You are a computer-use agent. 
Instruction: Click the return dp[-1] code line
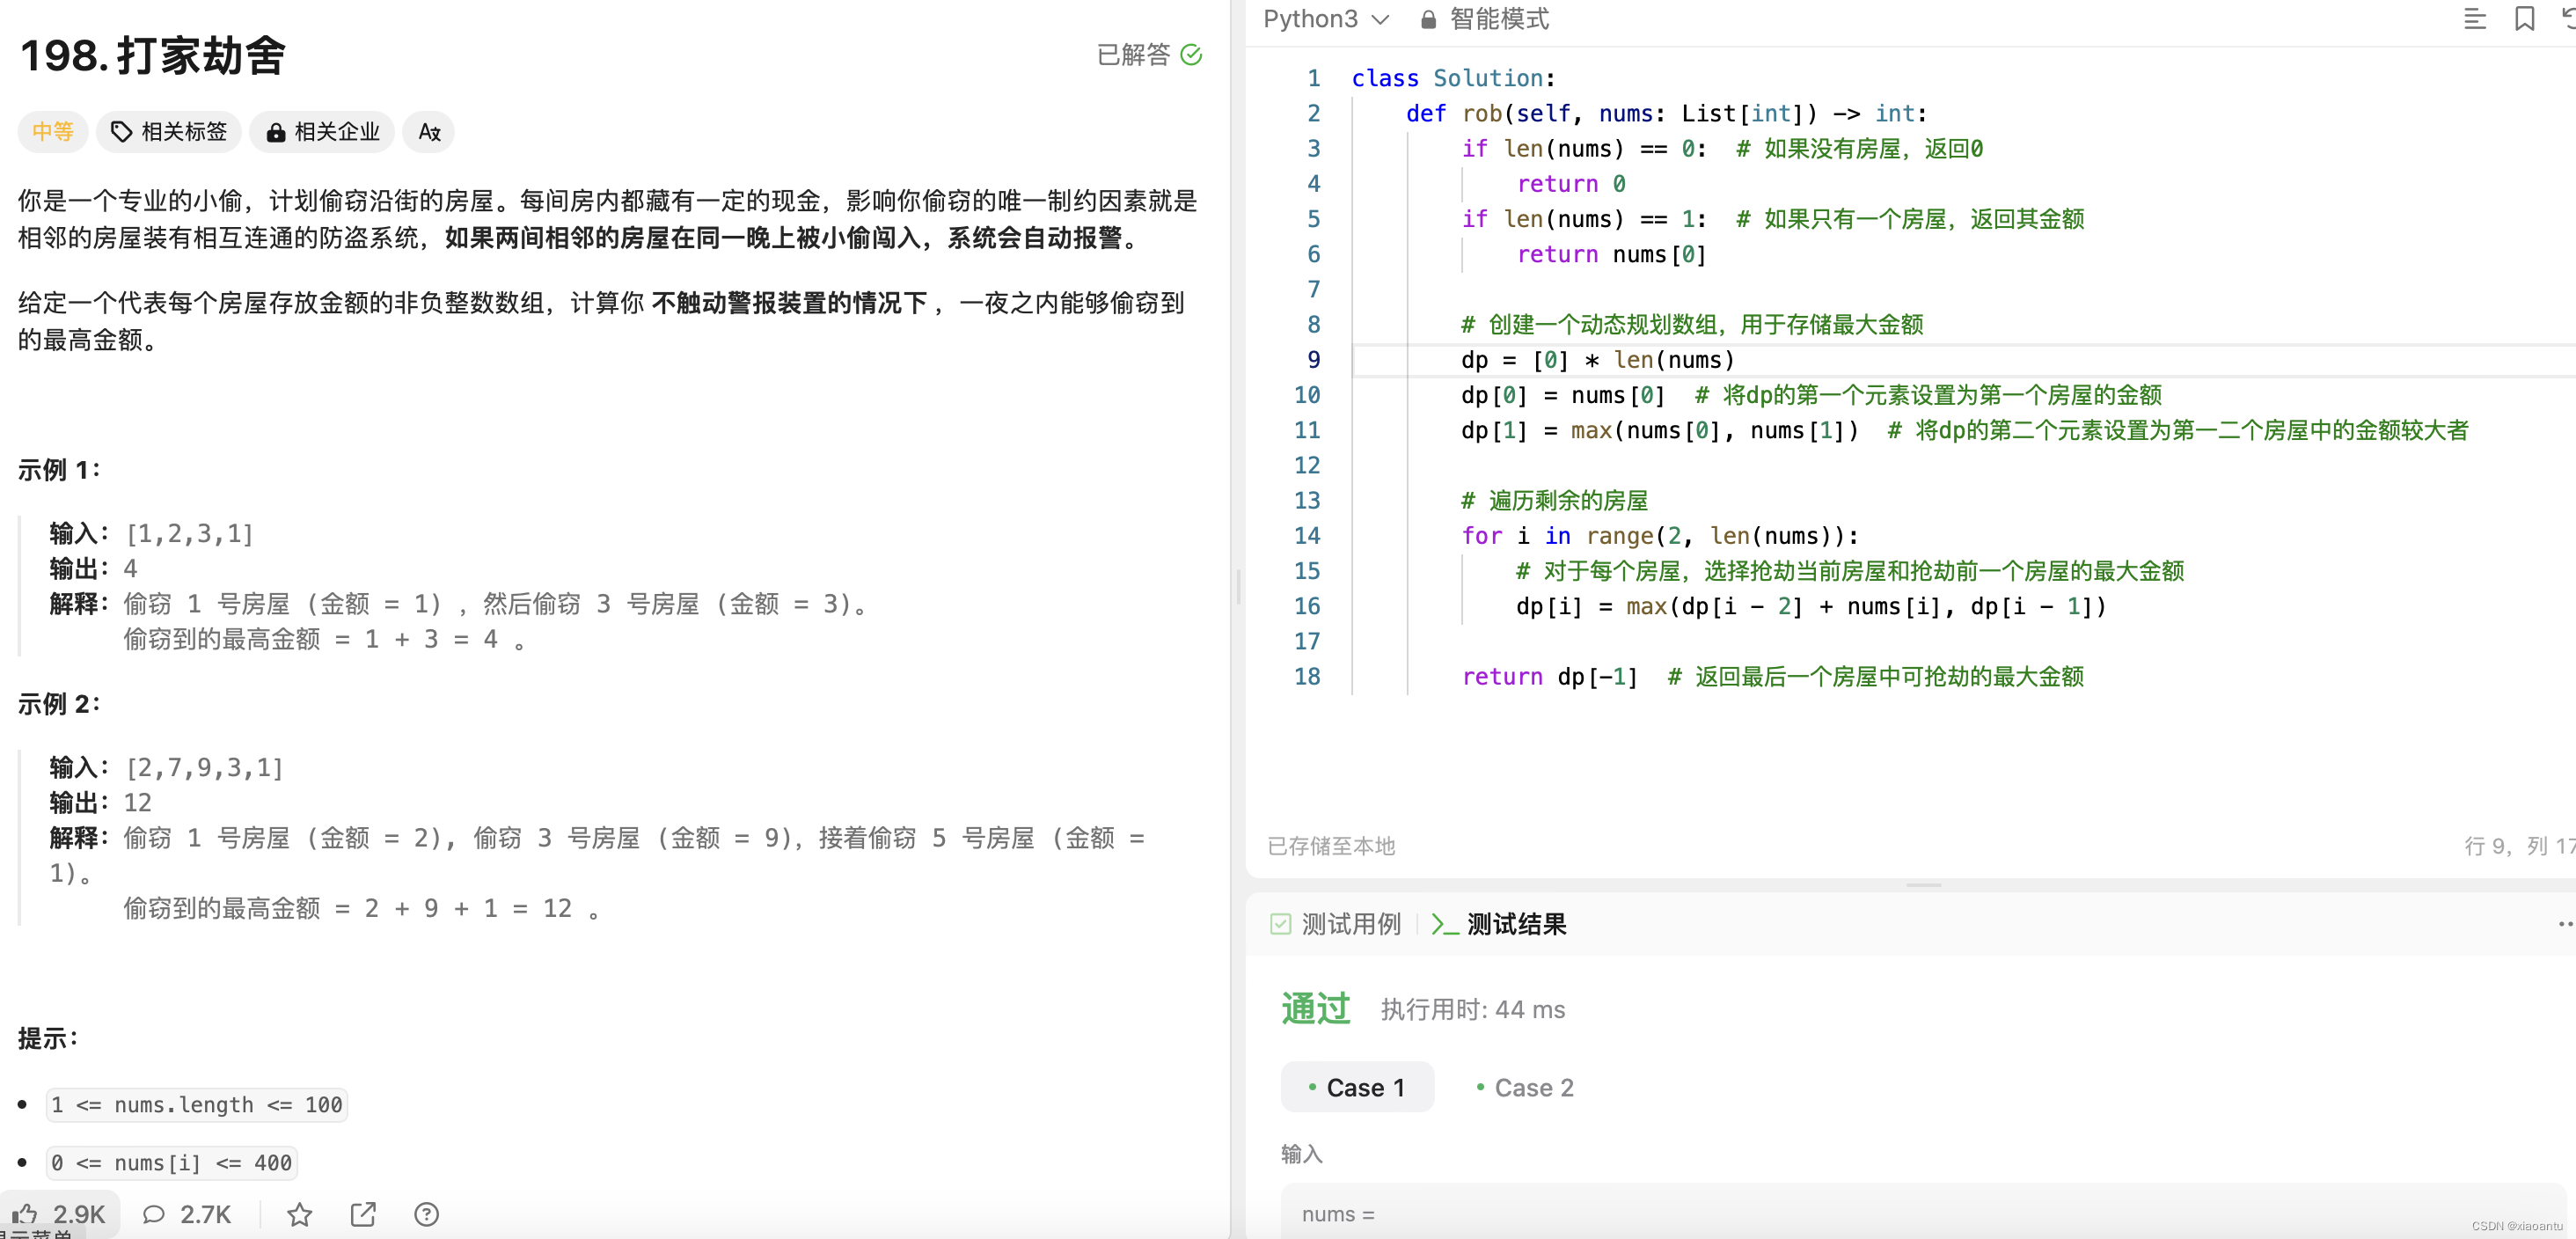tap(1772, 677)
